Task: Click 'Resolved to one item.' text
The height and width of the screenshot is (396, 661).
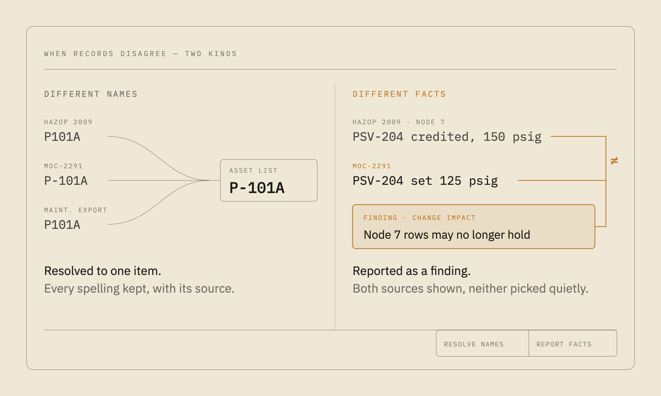Action: tap(103, 271)
